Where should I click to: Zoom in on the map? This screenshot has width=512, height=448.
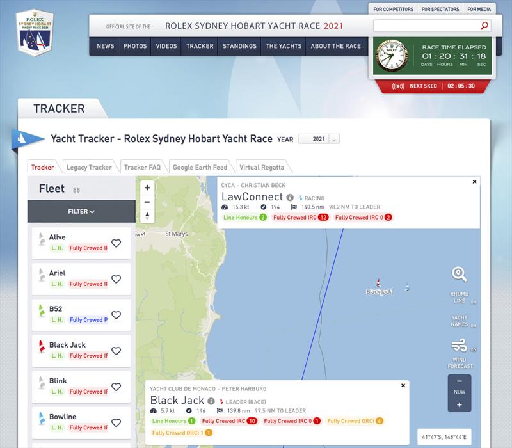[x=147, y=188]
